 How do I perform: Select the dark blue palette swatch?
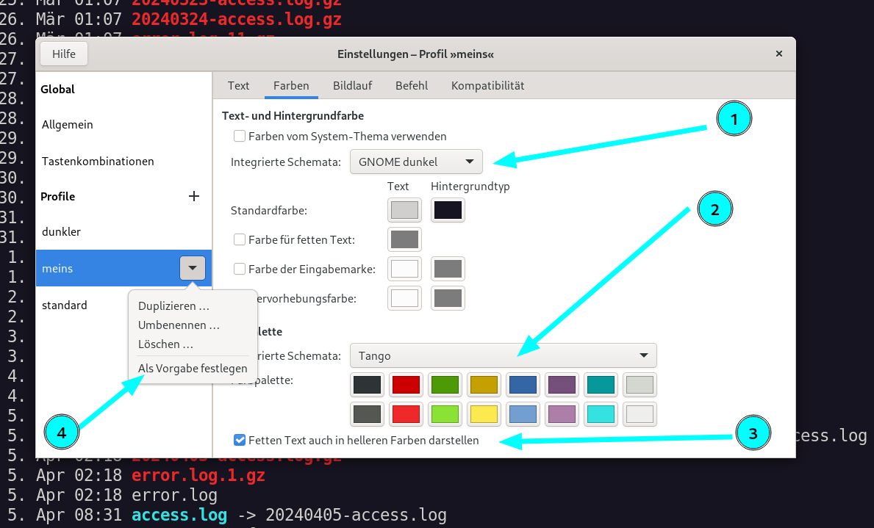(523, 385)
